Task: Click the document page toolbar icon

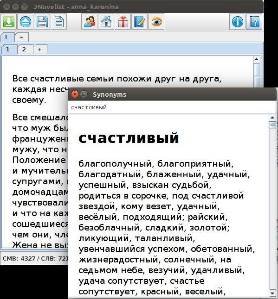Action: pos(59,22)
